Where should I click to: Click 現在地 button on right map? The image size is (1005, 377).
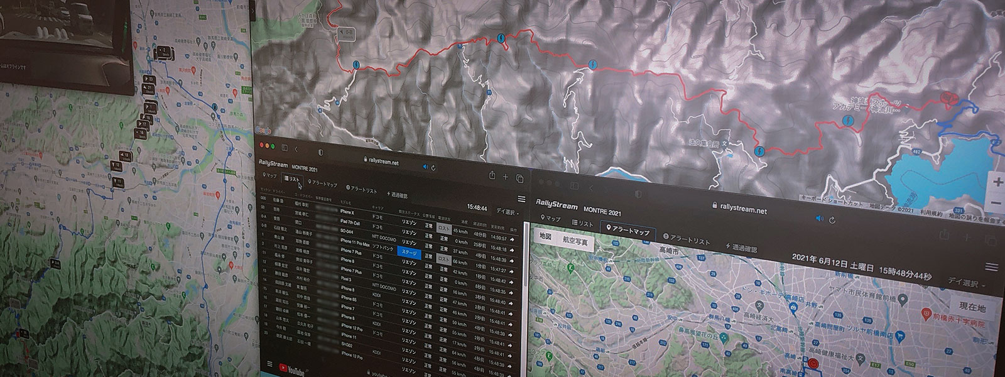click(x=972, y=307)
